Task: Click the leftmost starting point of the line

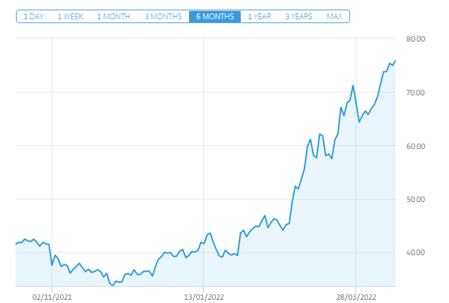Action: coord(15,244)
